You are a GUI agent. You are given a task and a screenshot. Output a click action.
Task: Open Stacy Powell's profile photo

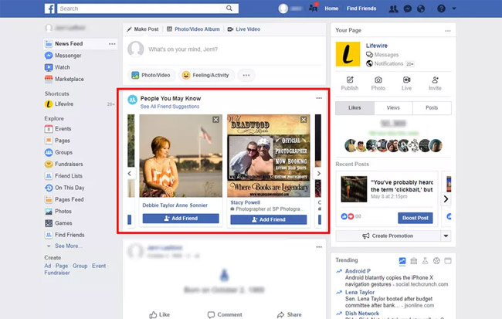[x=269, y=156]
